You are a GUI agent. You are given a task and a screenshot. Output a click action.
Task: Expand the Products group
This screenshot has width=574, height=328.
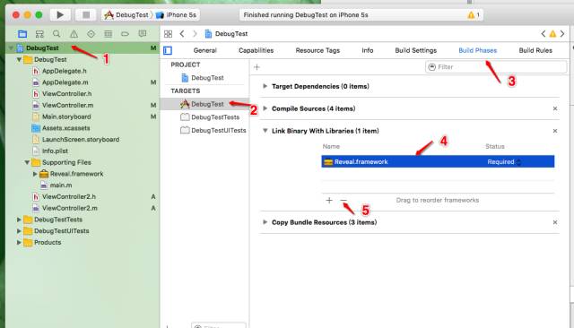[x=19, y=243]
